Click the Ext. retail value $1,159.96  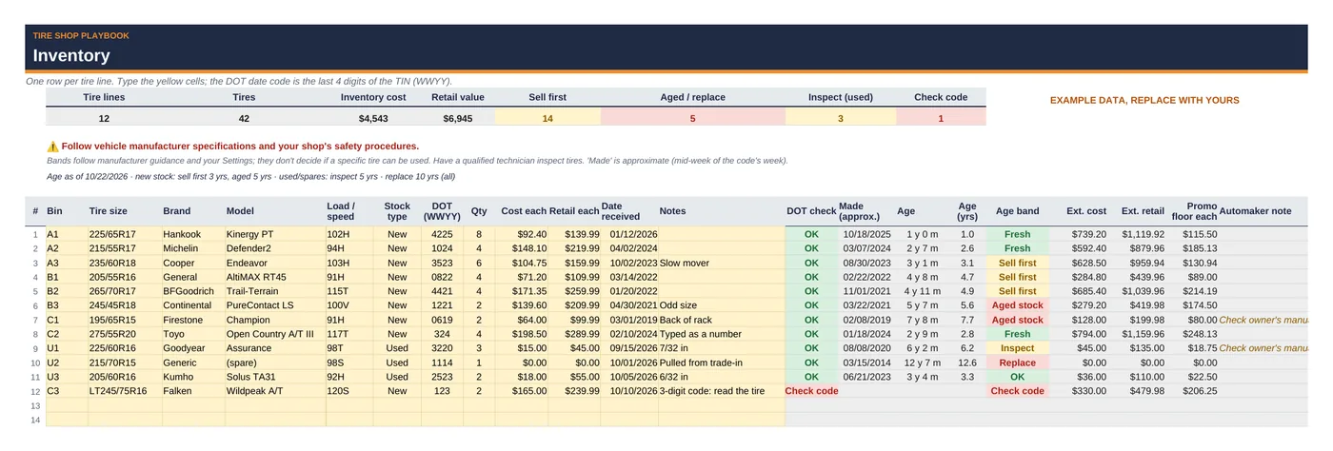tap(1139, 334)
